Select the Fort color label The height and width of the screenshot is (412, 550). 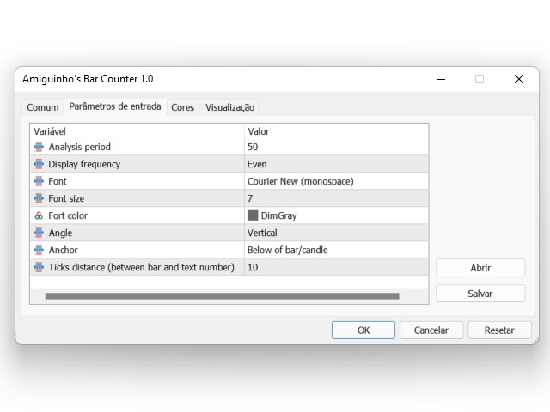68,215
